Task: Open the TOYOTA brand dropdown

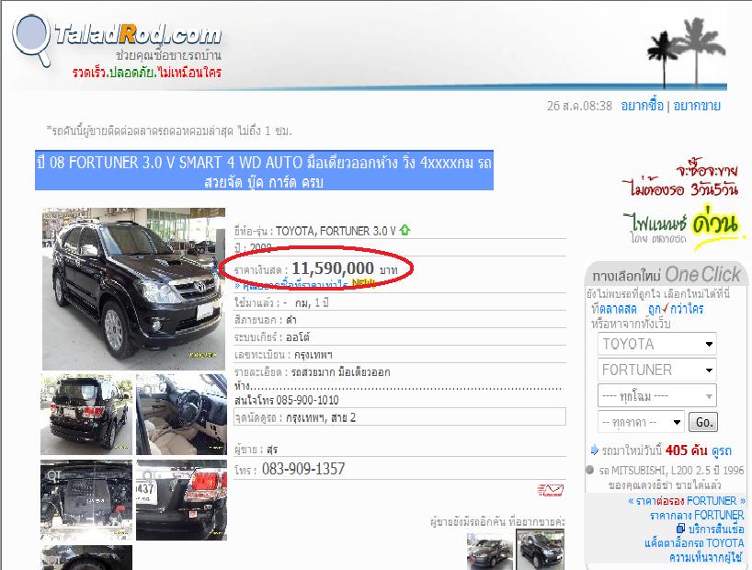Action: pos(656,344)
